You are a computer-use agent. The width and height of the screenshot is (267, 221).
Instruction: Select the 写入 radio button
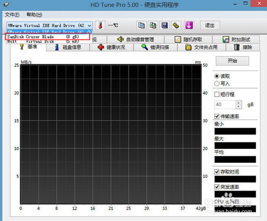click(x=217, y=83)
